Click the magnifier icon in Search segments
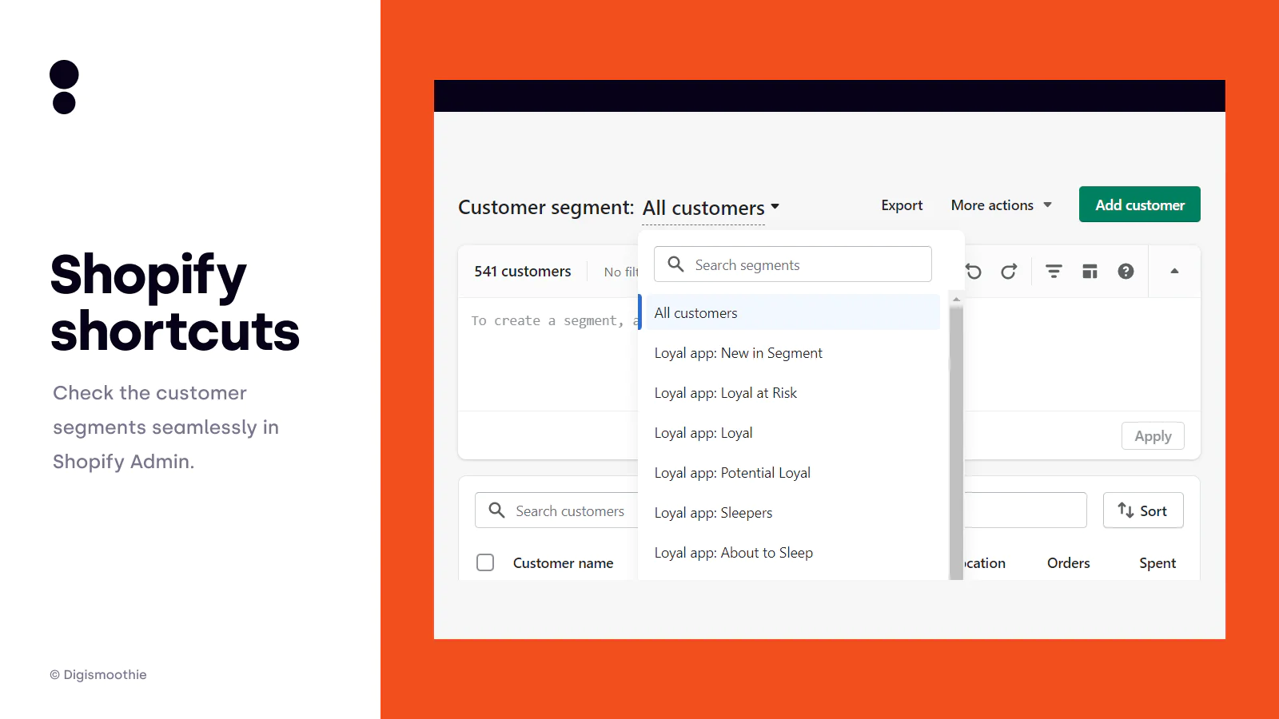Screen dimensions: 1279x719 [x=675, y=264]
